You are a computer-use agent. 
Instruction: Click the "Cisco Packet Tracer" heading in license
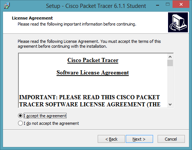click(x=93, y=60)
